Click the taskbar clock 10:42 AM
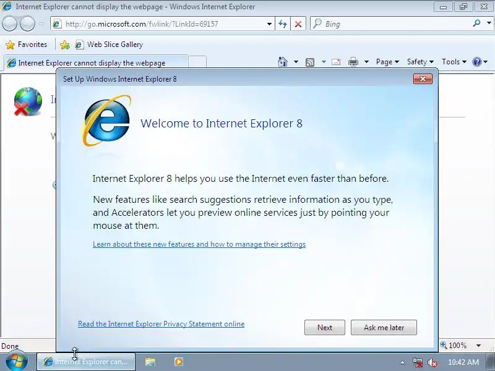The image size is (495, 371). pyautogui.click(x=463, y=362)
